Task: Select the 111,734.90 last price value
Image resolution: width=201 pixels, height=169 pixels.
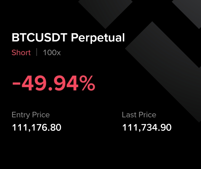Action: point(147,128)
